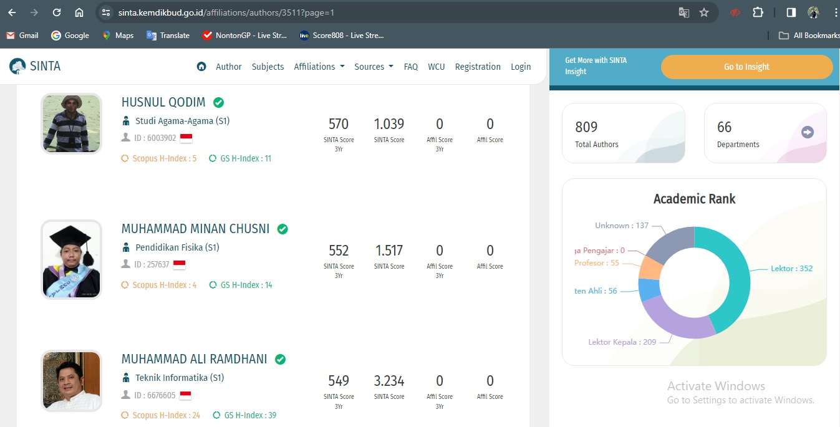Open MUHAMMAD MINAN CHUSNI's profile link
840x427 pixels.
(195, 229)
